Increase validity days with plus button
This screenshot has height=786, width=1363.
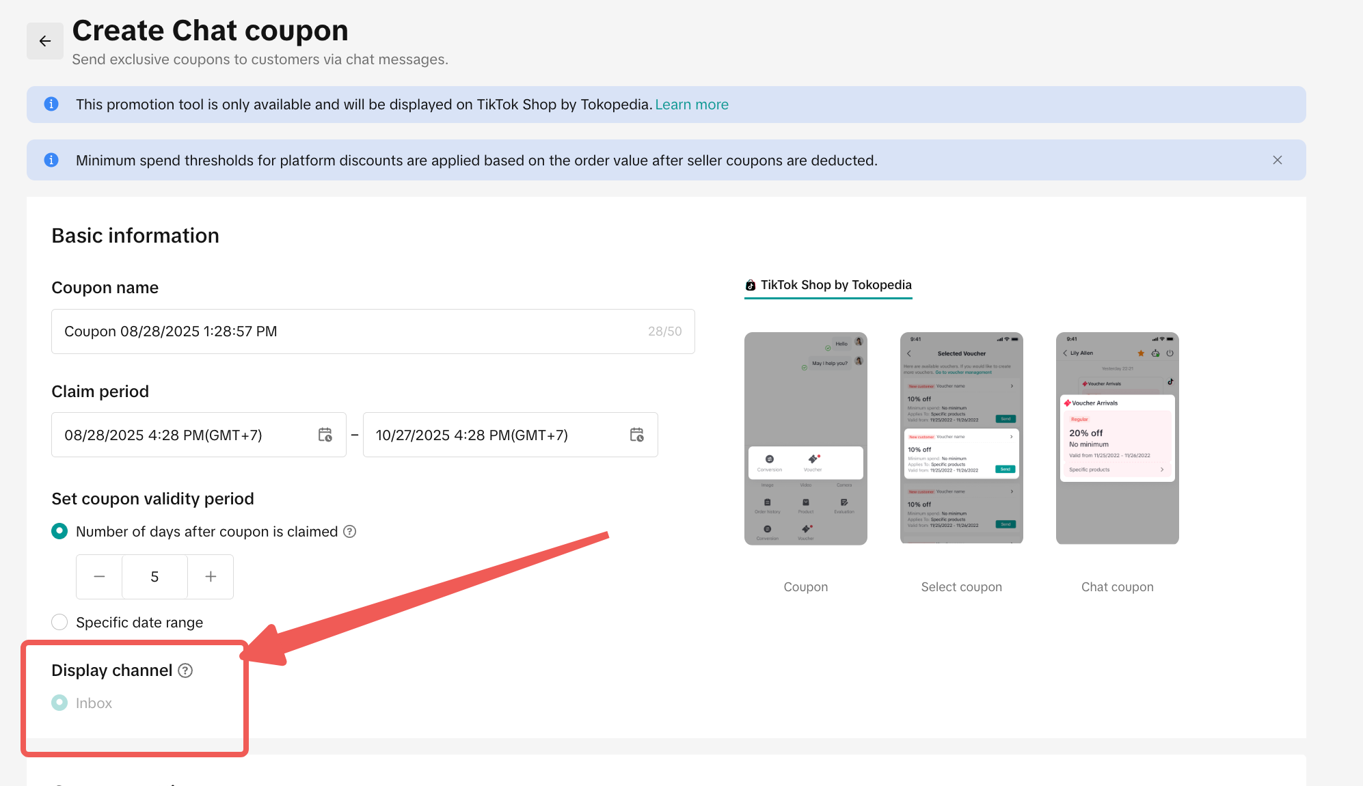coord(211,577)
